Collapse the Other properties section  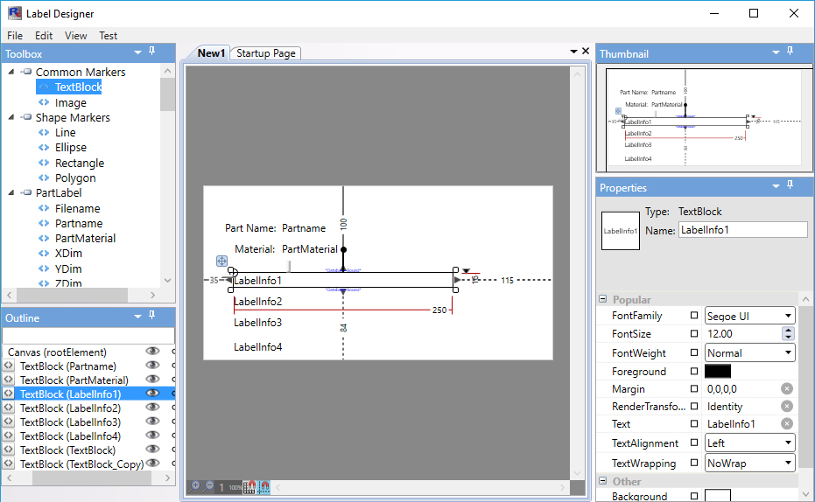click(x=603, y=481)
